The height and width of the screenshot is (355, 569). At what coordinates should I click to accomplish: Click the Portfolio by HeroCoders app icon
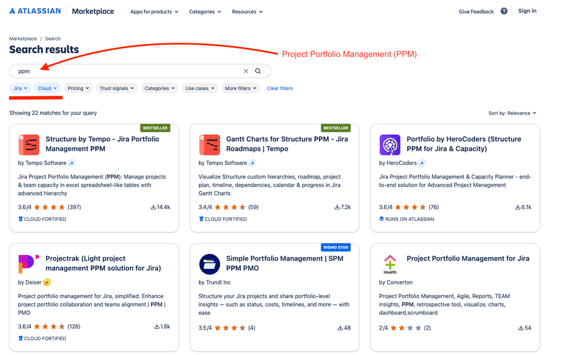[390, 145]
